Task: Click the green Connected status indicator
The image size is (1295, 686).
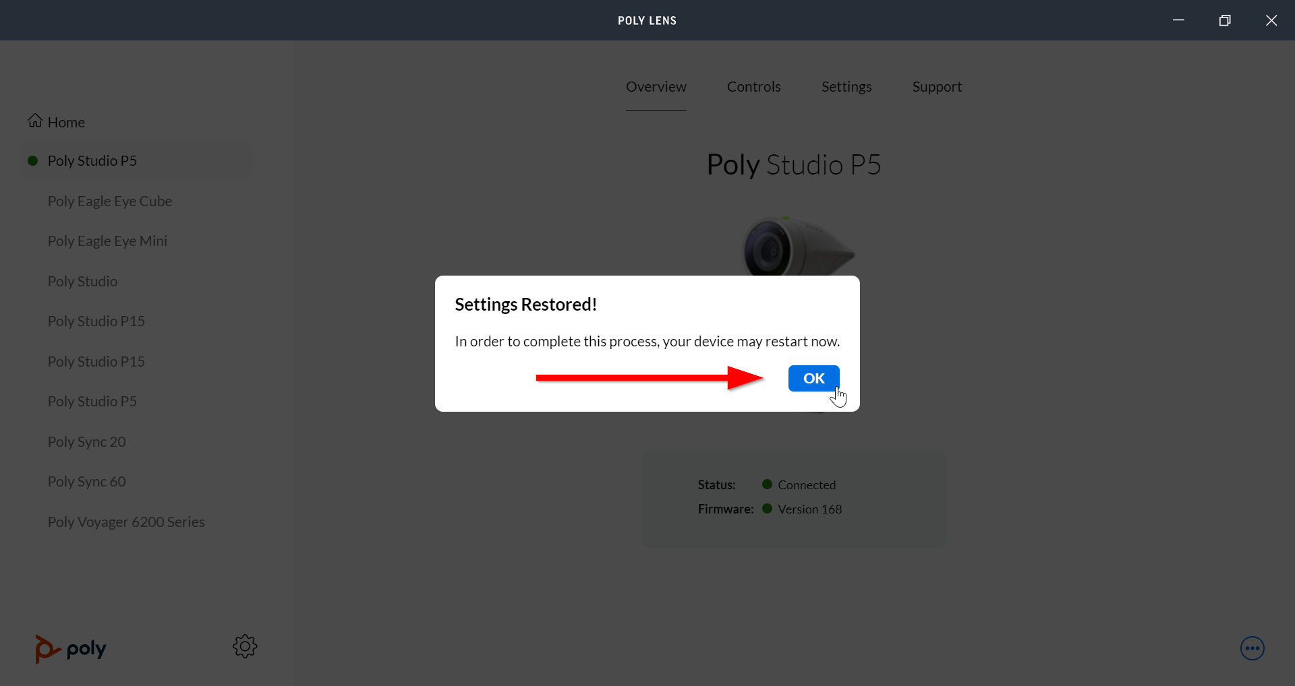Action: pos(766,484)
